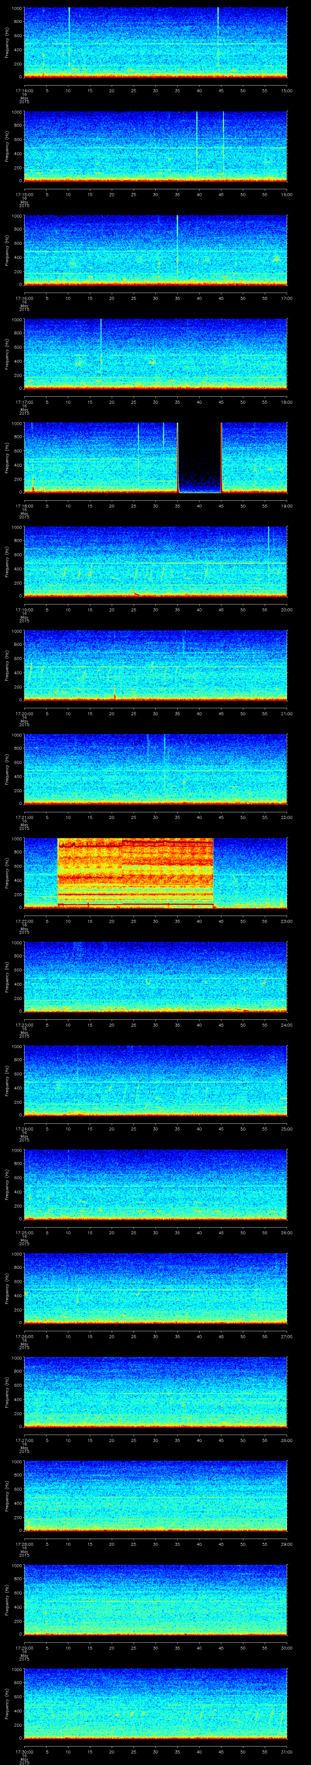
Task: Select the spectrogram panel starting at 17:17:00
Action: [x=156, y=354]
